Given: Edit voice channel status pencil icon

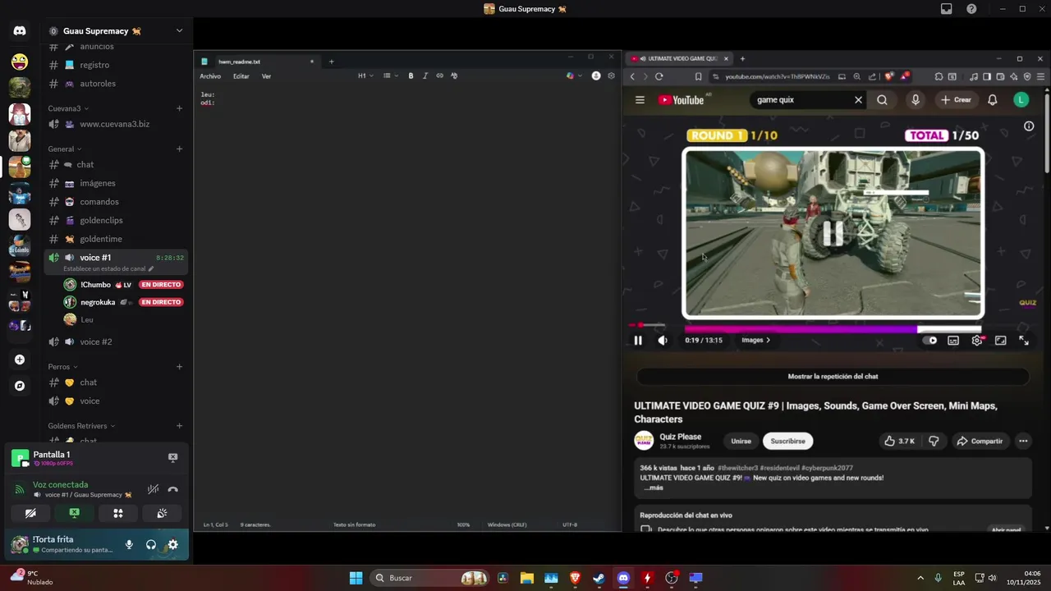Looking at the screenshot, I should coord(150,268).
